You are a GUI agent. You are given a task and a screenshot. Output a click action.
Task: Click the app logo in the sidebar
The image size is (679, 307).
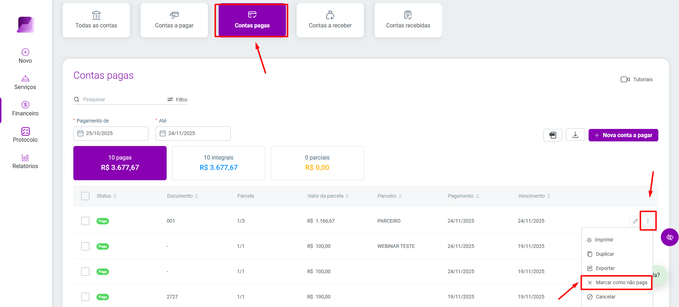(26, 25)
